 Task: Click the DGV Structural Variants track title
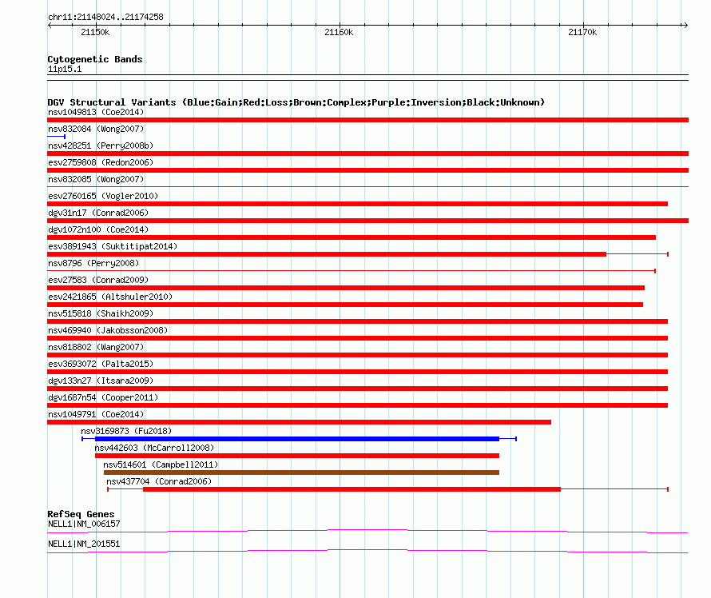click(296, 102)
